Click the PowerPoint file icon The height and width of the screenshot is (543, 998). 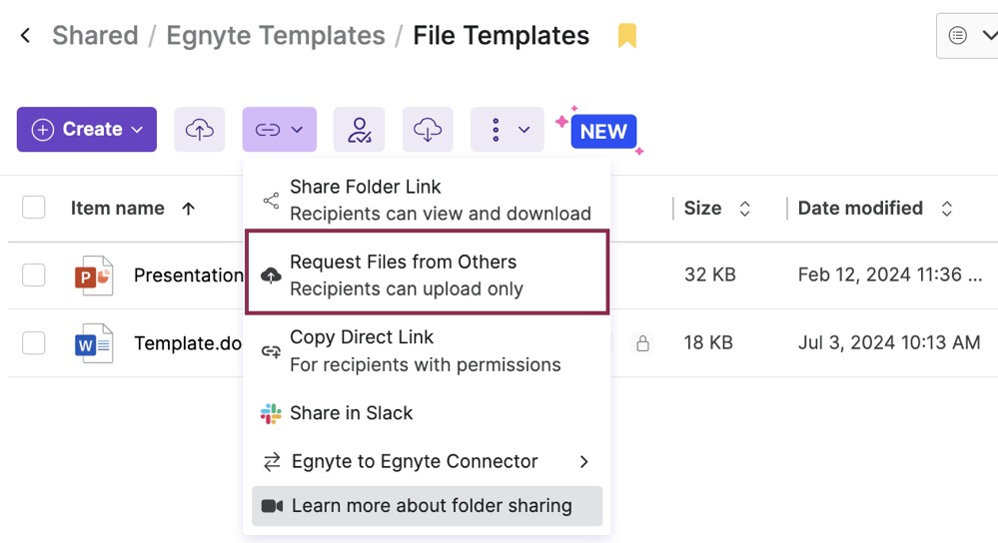point(94,275)
